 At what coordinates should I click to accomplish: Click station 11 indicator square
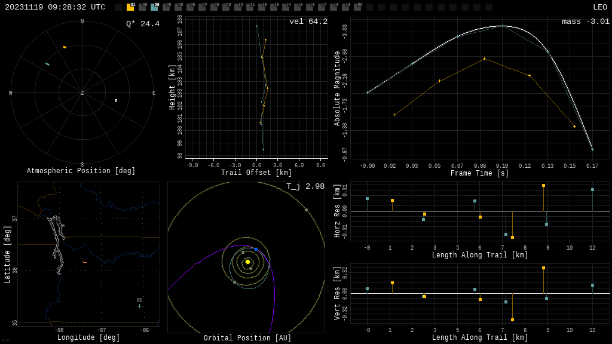(x=250, y=7)
